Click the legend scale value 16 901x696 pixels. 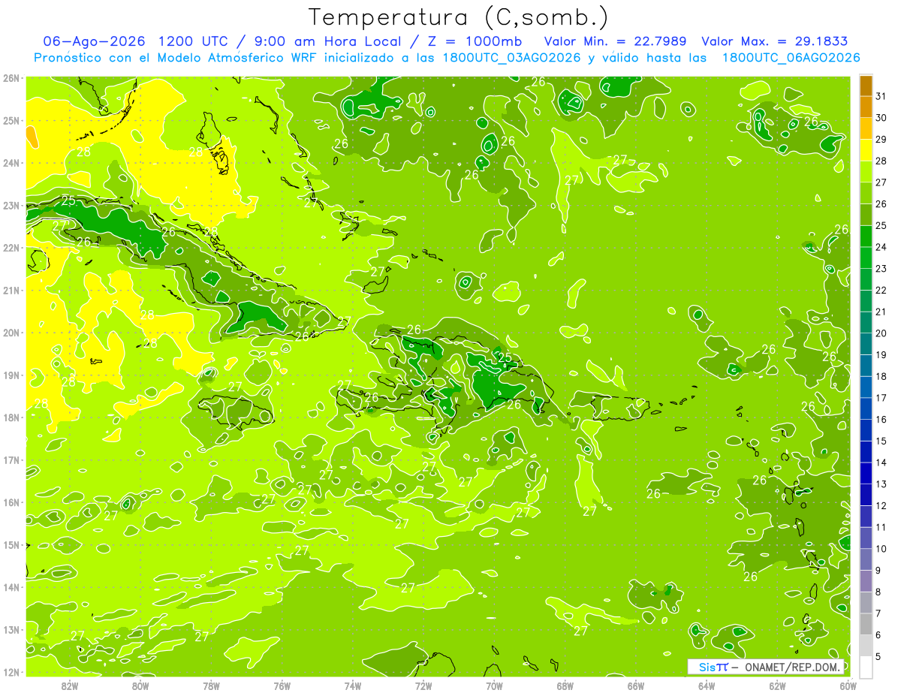tap(881, 420)
